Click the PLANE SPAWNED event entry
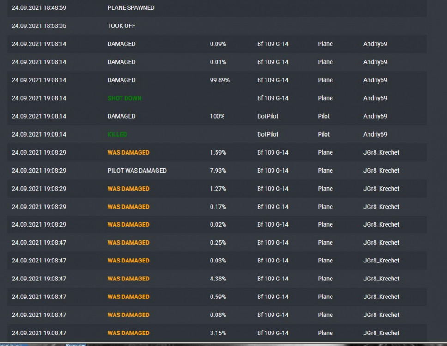Viewport: 447px width, 346px height. coord(131,8)
